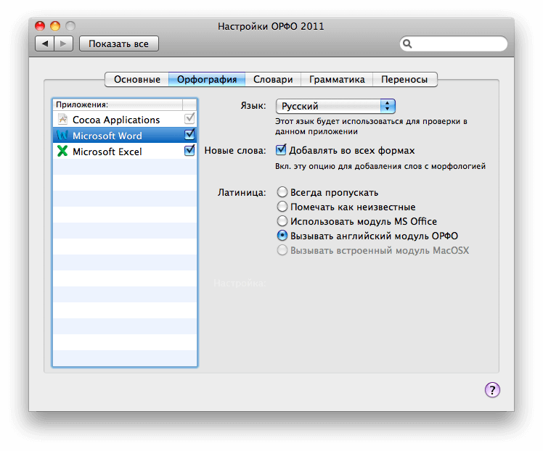Image resolution: width=543 pixels, height=451 pixels.
Task: Uncheck the Microsoft Excel checkbox
Action: (189, 150)
